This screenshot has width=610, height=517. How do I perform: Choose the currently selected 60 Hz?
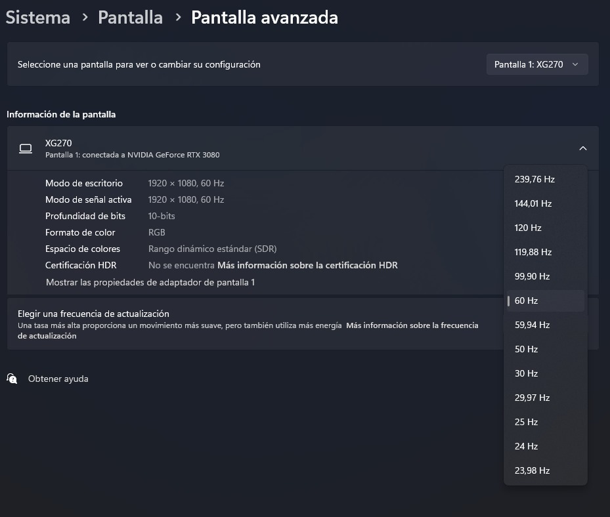tap(527, 300)
